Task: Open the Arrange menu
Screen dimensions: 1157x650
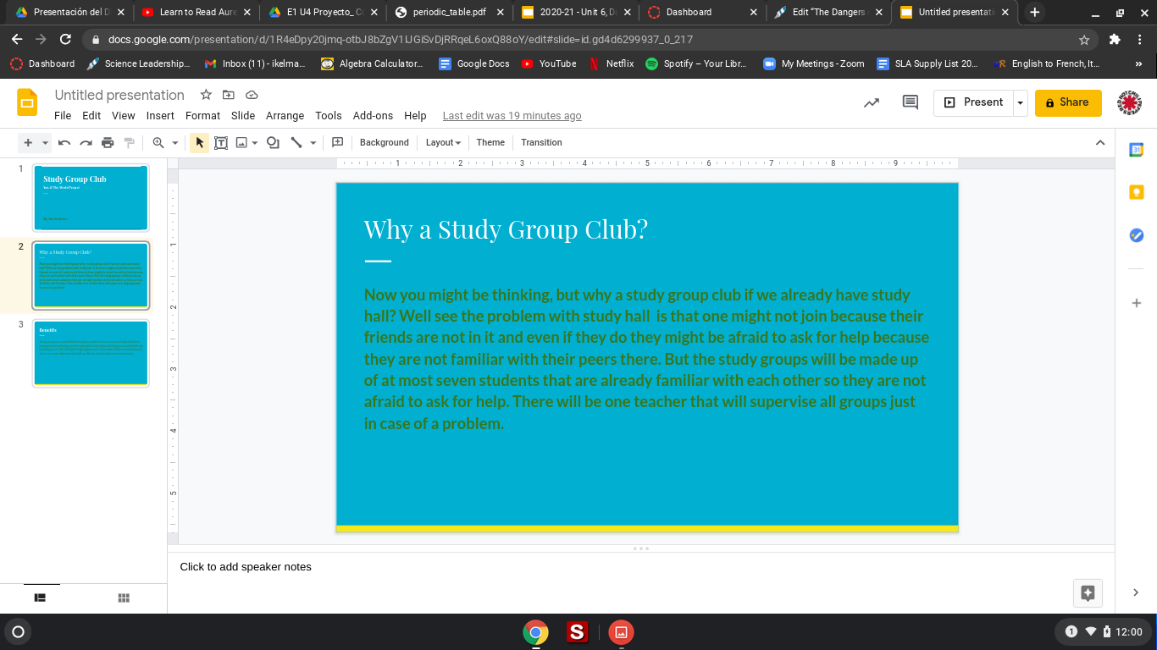Action: pyautogui.click(x=285, y=116)
